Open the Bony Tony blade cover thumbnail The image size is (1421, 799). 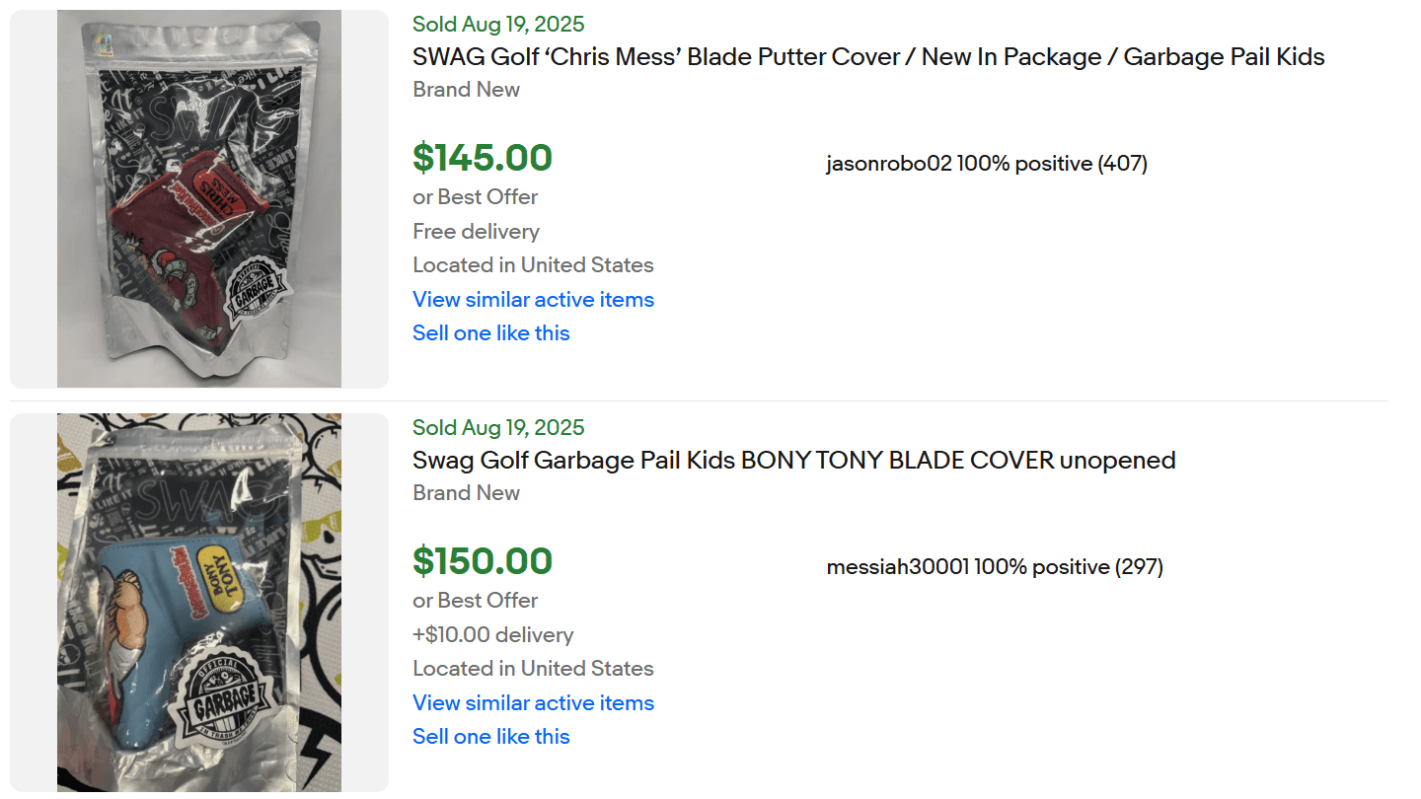click(x=199, y=602)
